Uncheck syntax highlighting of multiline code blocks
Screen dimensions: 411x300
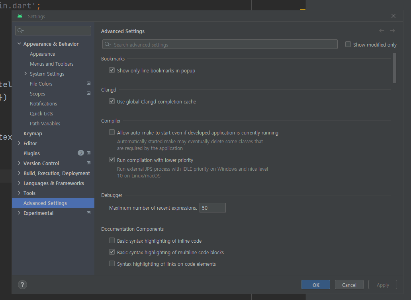pos(112,252)
